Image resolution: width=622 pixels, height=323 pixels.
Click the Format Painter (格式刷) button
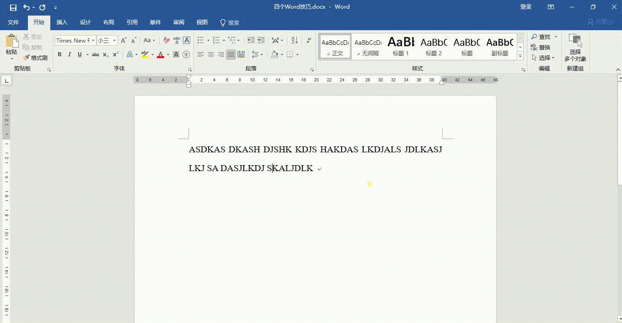[x=36, y=58]
